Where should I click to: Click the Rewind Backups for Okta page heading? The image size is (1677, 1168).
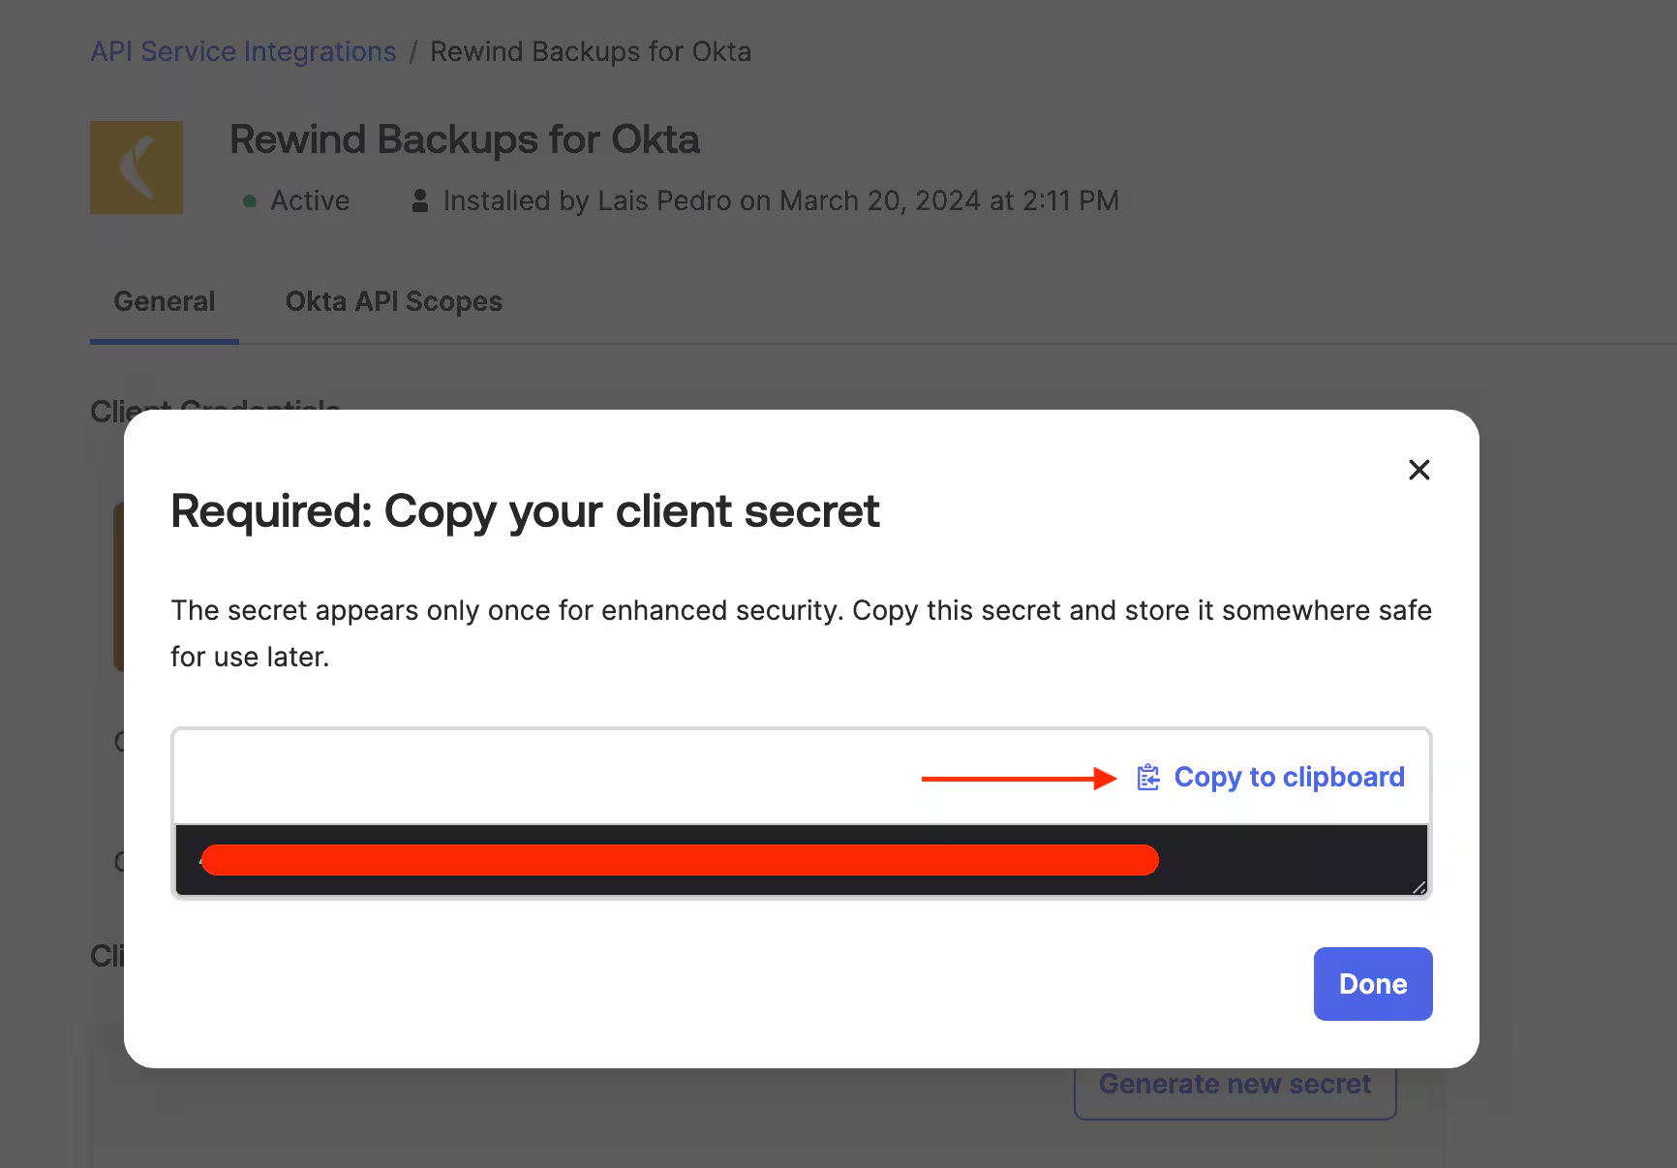pos(465,139)
